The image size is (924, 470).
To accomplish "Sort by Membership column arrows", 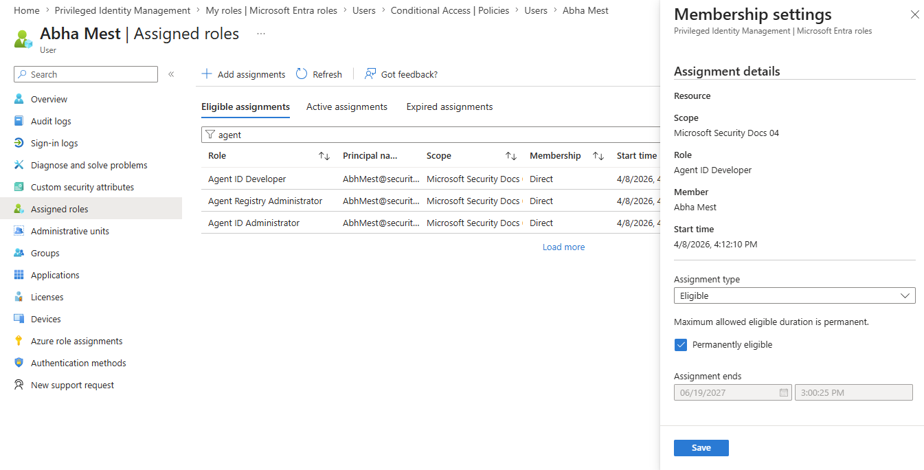I will coord(598,156).
